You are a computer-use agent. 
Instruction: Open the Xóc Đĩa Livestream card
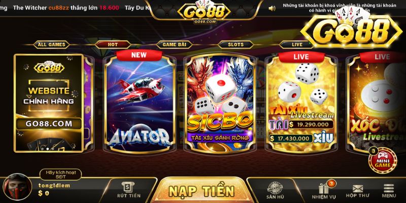(376, 104)
